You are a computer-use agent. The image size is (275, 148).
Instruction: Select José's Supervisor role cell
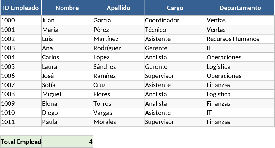click(175, 76)
